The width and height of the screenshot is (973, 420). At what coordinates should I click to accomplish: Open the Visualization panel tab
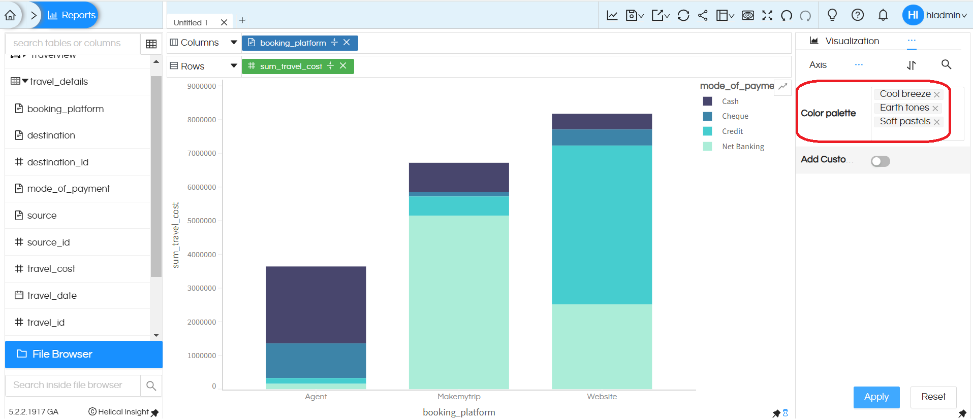tap(844, 41)
